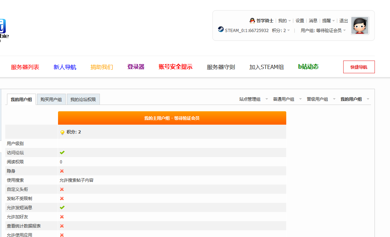Screen dimensions: 390x237
Task: Click the 使用搜索 row label
Action: pyautogui.click(x=15, y=180)
